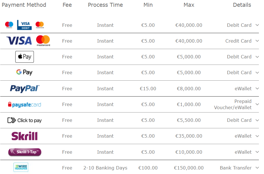264x174 pixels.
Task: Expand the Bank Transfer details chevron
Action: (x=257, y=168)
